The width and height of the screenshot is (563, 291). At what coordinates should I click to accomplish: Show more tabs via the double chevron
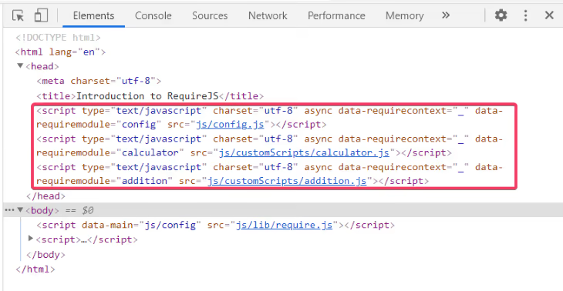coord(446,15)
